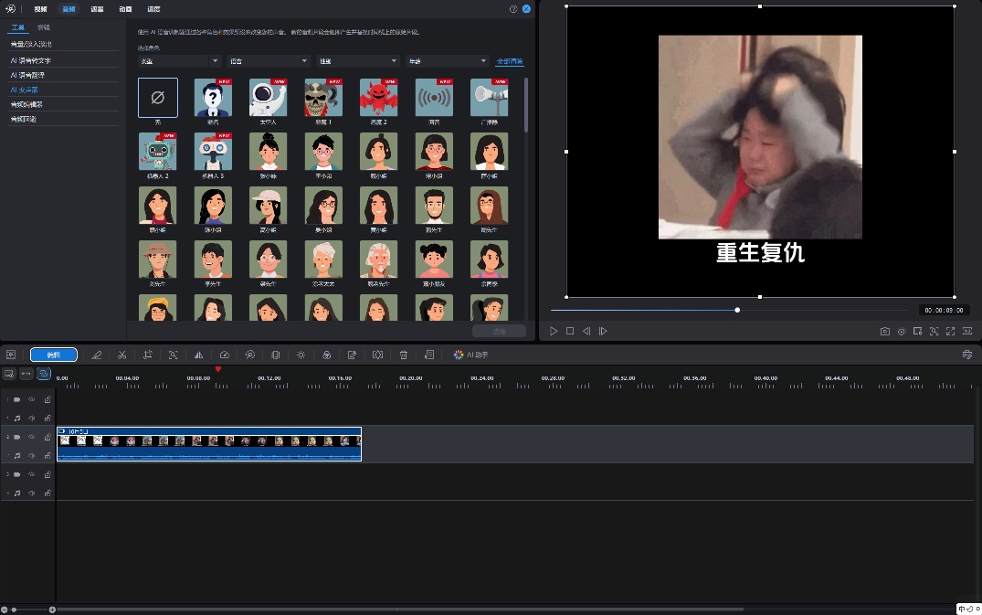Image resolution: width=982 pixels, height=615 pixels.
Task: Click the snap width icon above track headers
Action: click(x=26, y=374)
